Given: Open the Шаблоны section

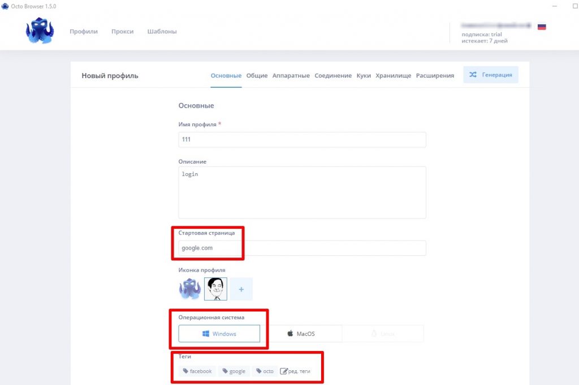Looking at the screenshot, I should [x=162, y=32].
